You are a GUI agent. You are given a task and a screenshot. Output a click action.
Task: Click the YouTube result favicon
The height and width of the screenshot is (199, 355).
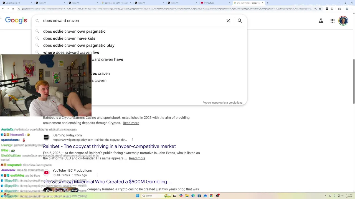pyautogui.click(x=46, y=173)
